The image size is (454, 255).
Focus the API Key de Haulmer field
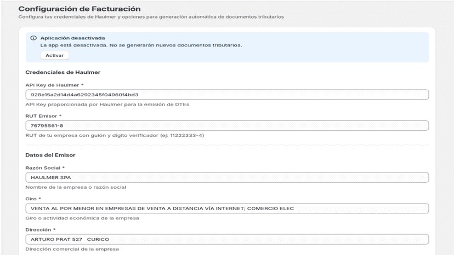coord(227,95)
